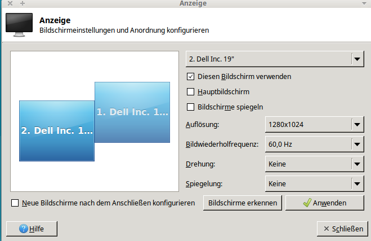Open the Drehung dropdown
371x241 pixels.
point(315,164)
